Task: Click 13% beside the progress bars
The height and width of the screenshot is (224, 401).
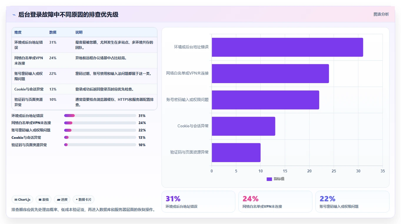Action: [142, 138]
